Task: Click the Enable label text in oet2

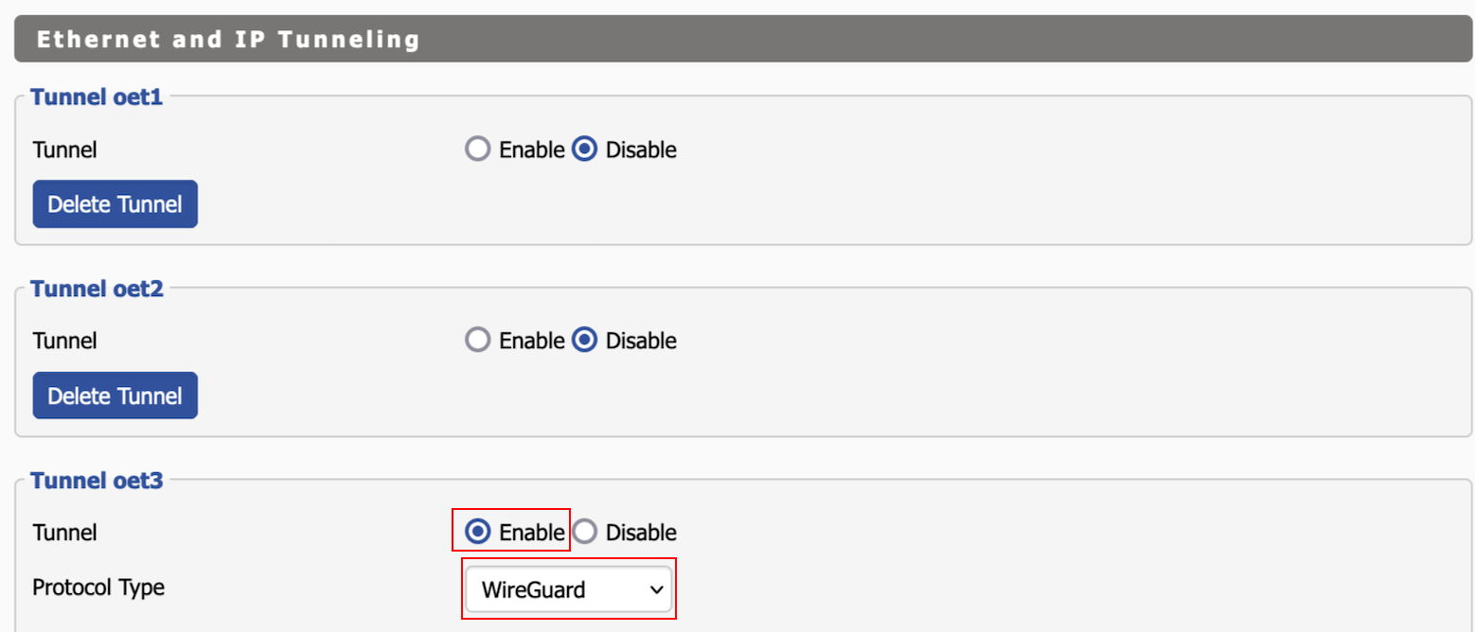Action: [531, 341]
